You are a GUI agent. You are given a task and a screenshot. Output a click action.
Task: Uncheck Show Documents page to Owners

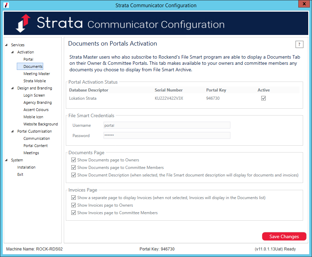pyautogui.click(x=74, y=160)
